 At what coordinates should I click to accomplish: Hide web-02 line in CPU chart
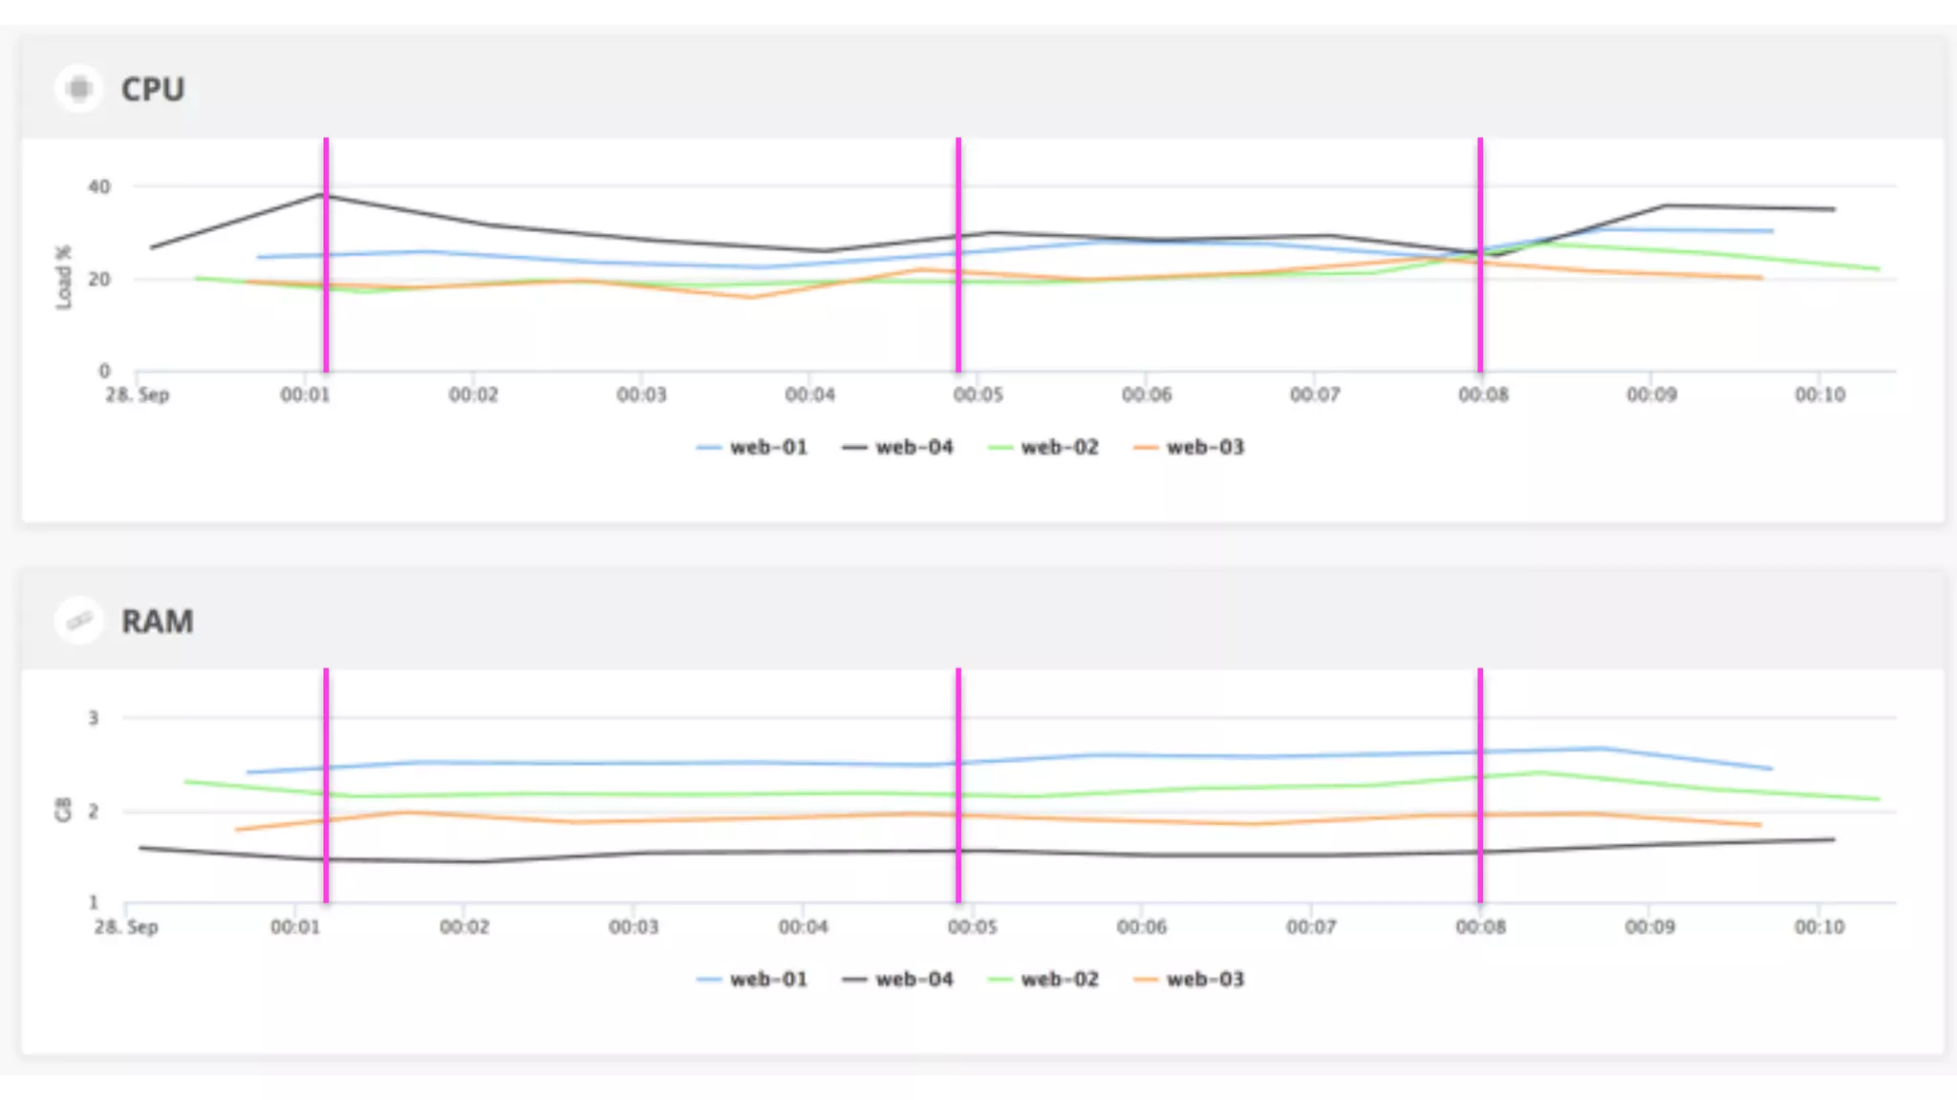click(1059, 447)
